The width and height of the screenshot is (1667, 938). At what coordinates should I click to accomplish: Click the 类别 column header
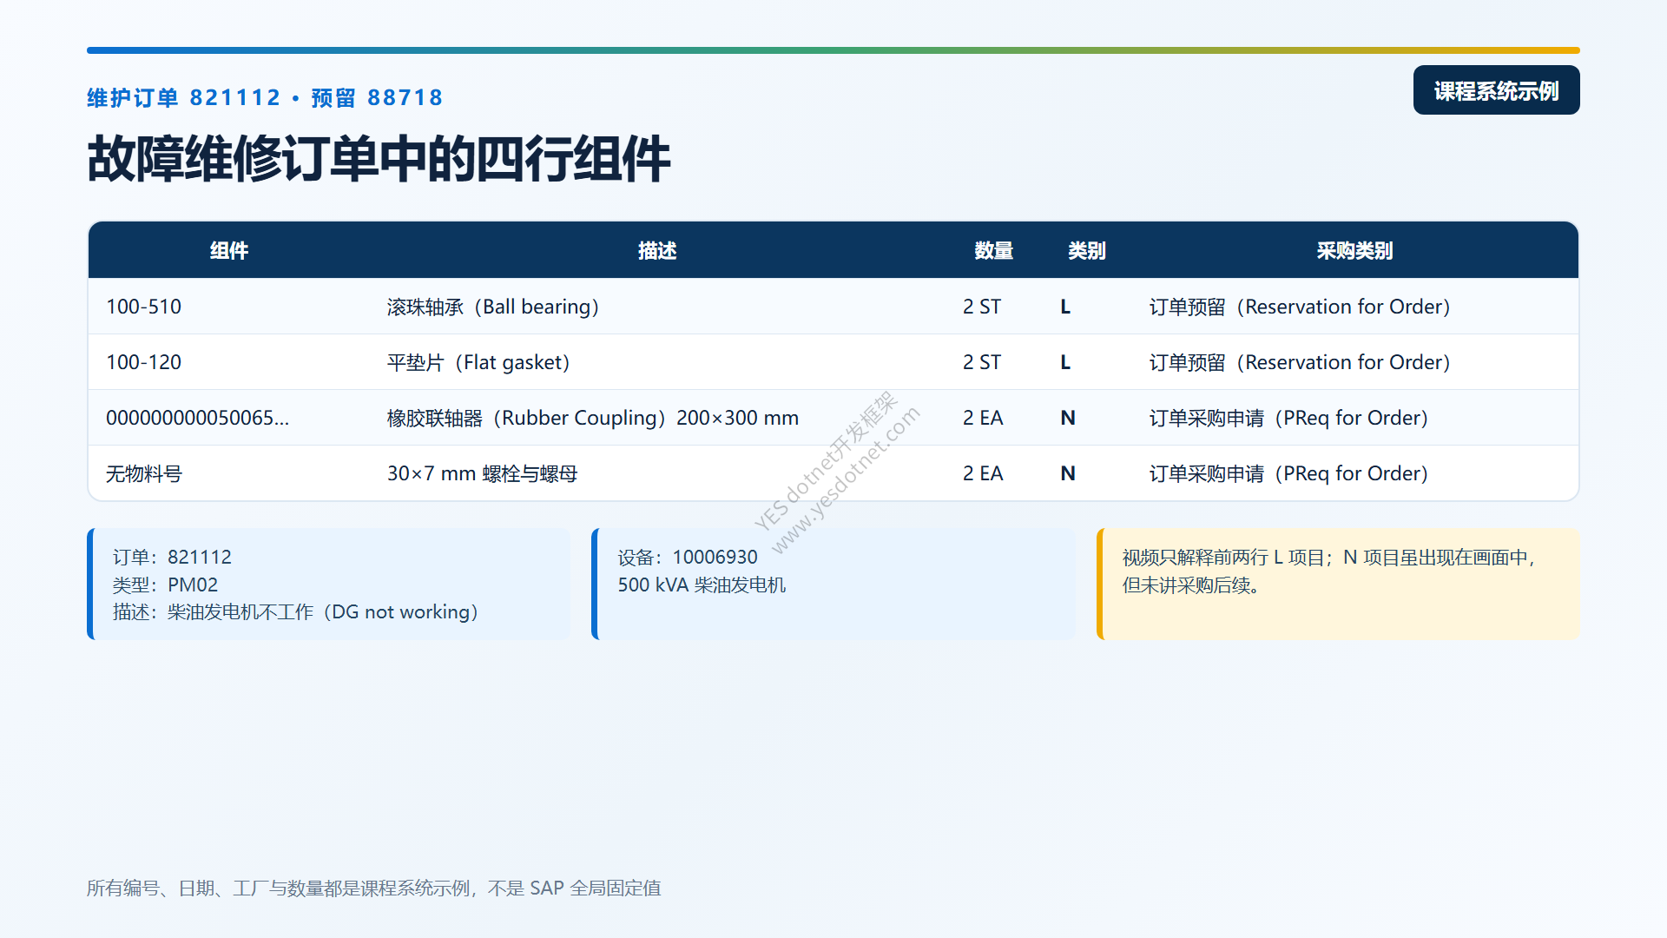click(x=1086, y=251)
